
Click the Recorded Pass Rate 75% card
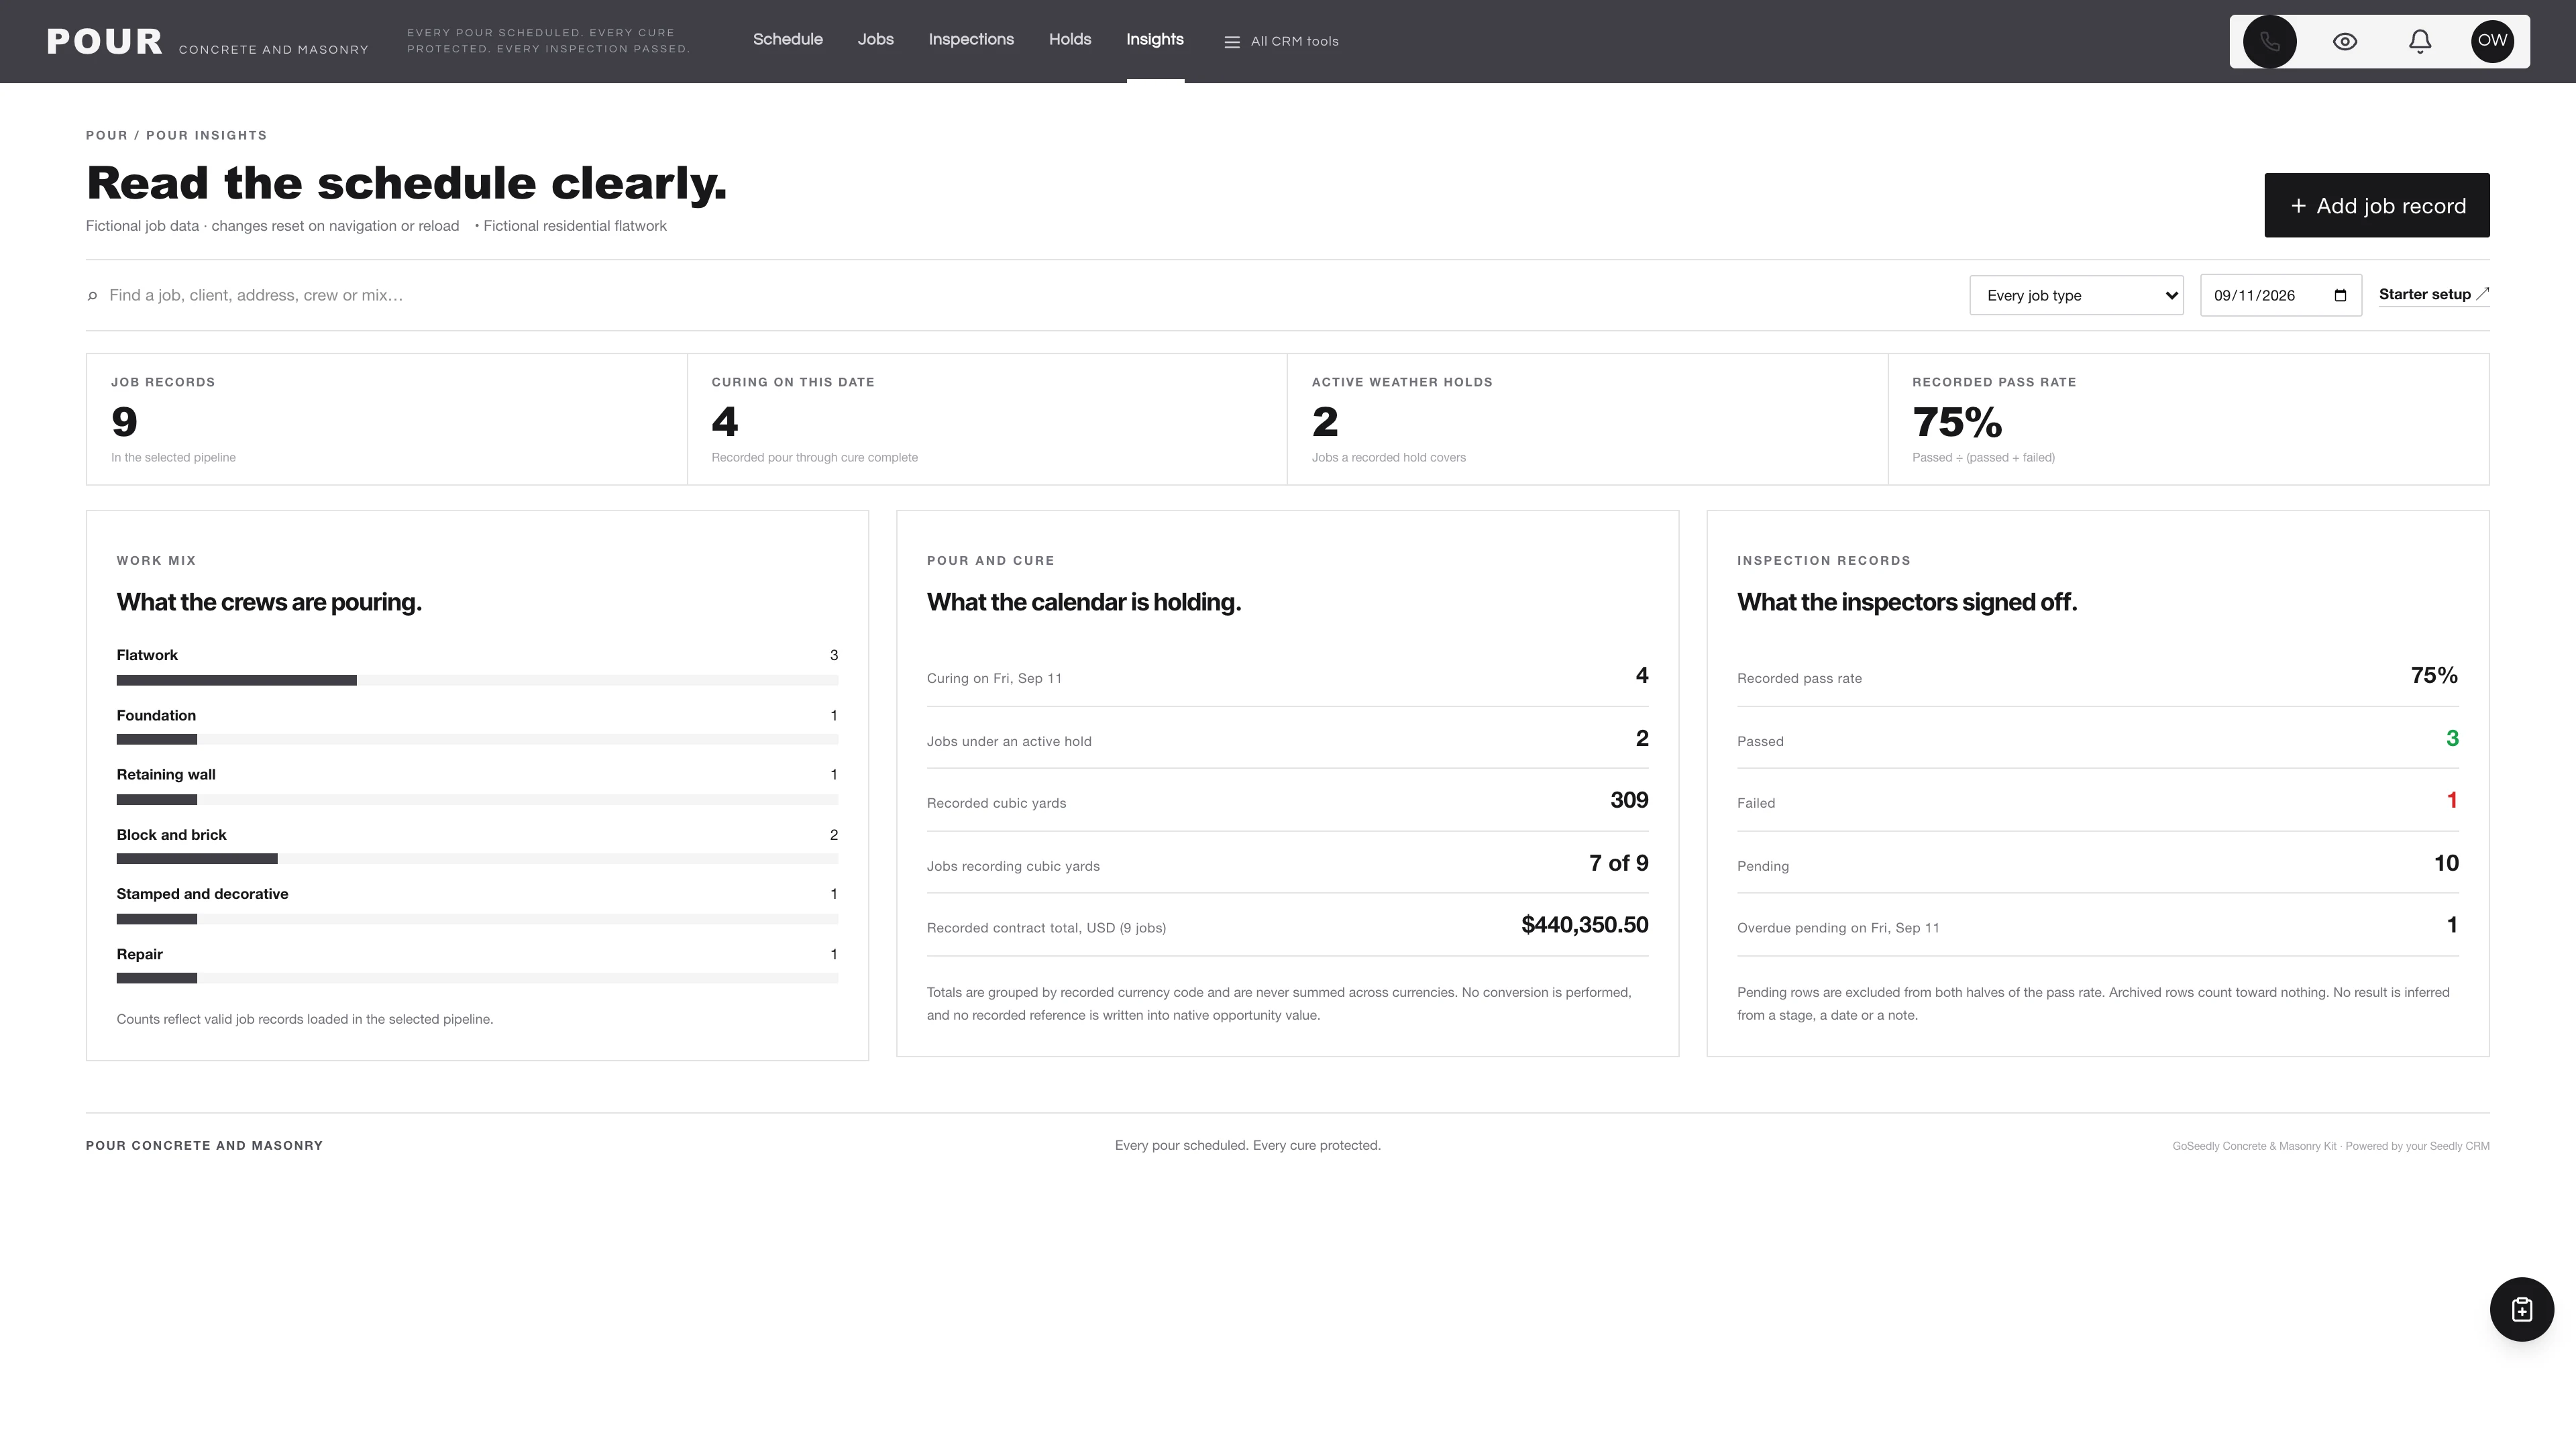point(2188,419)
